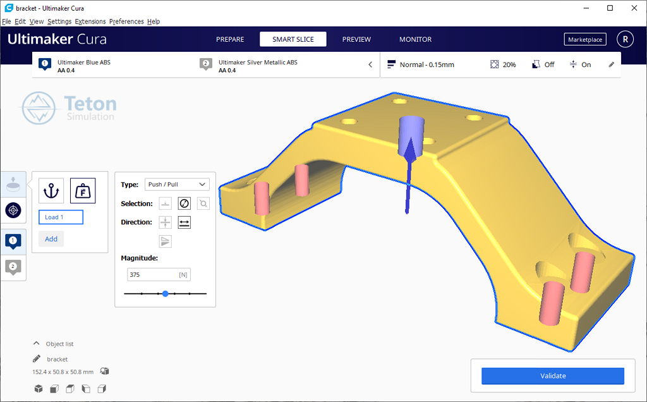Click the pencil icon in print settings bar
Image resolution: width=647 pixels, height=402 pixels.
[x=611, y=64]
